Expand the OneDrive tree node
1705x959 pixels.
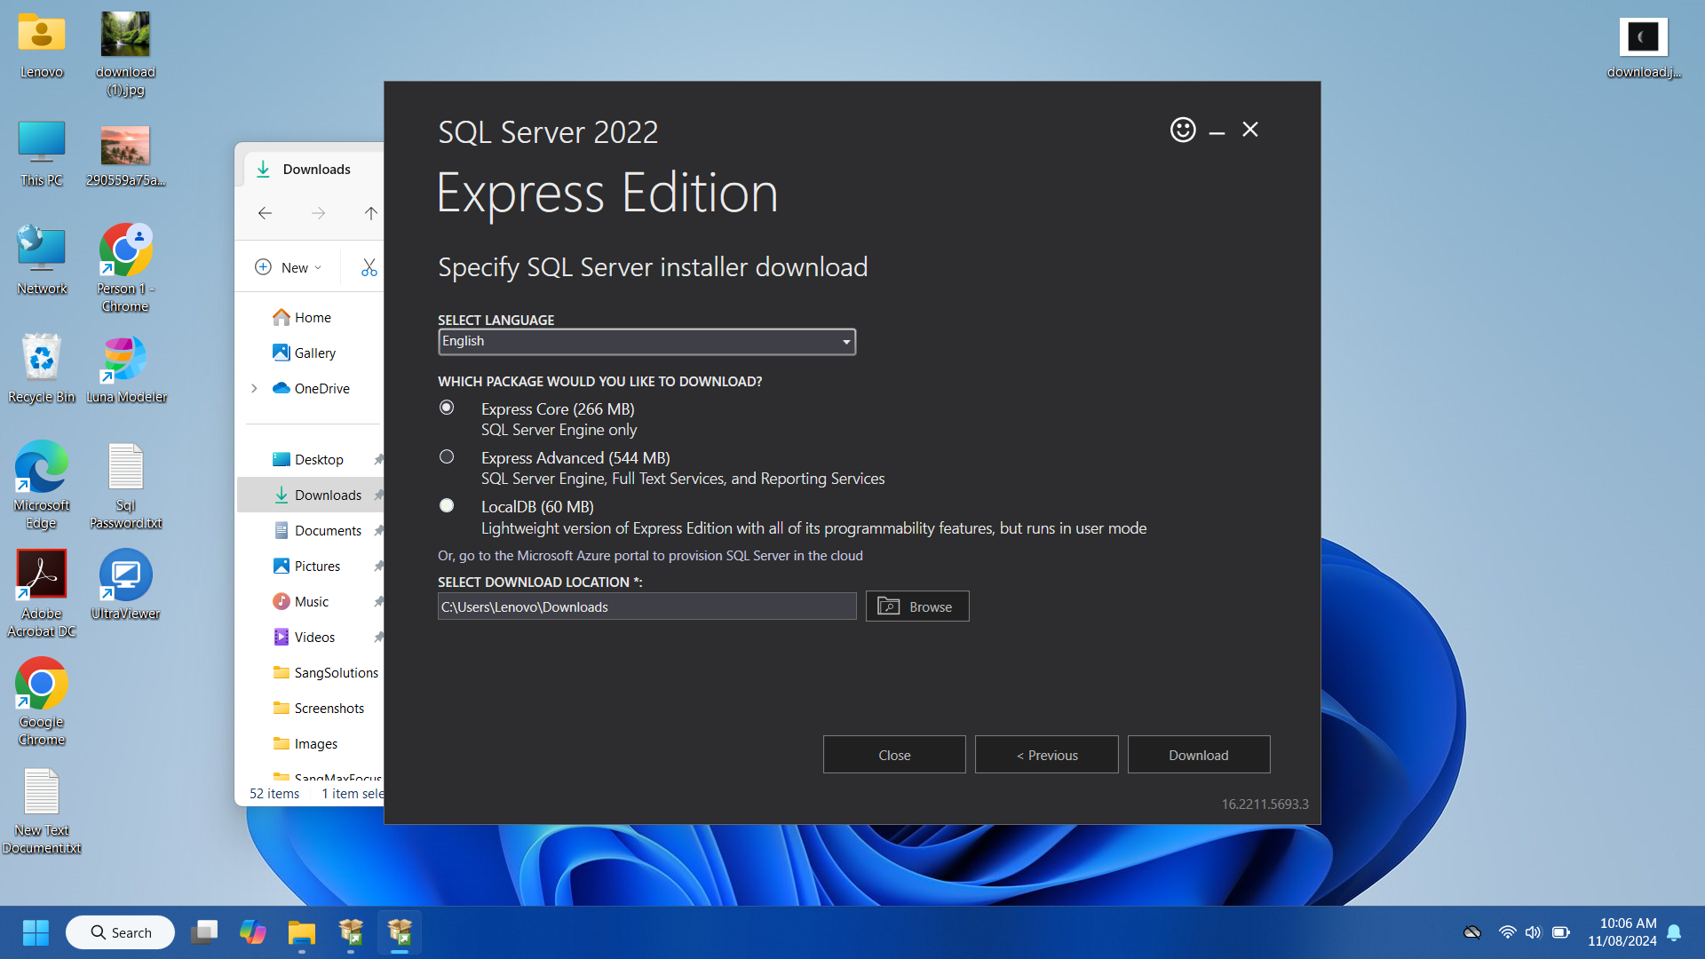point(254,388)
